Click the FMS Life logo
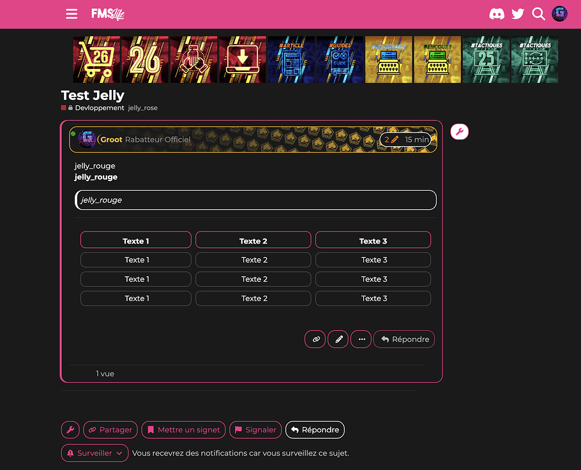 coord(107,14)
